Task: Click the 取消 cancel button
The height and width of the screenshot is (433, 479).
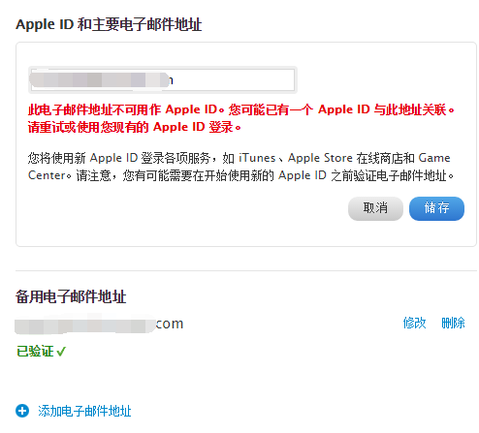Action: point(375,208)
